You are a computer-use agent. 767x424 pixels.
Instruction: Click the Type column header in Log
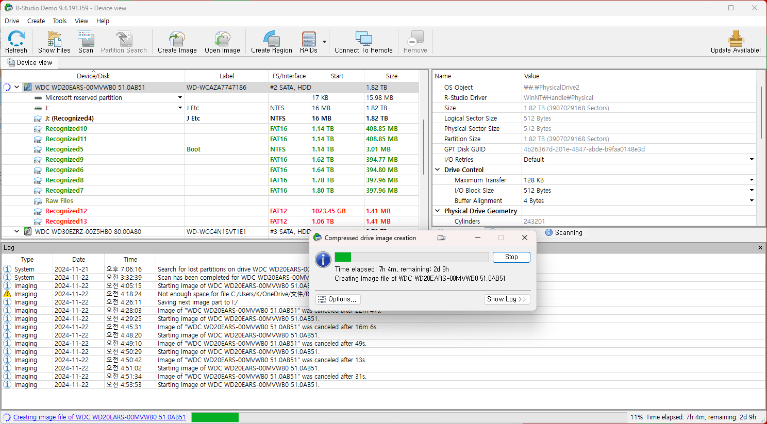27,260
